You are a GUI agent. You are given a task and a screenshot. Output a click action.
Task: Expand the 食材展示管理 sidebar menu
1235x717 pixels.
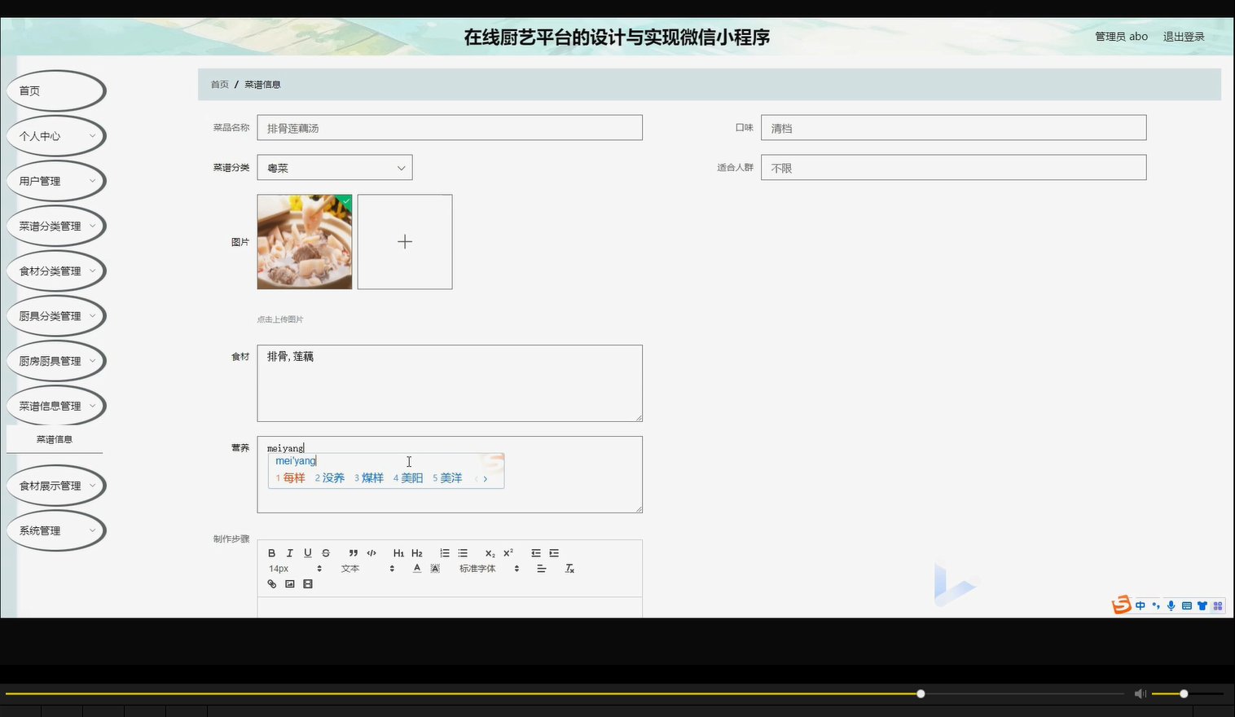[56, 486]
